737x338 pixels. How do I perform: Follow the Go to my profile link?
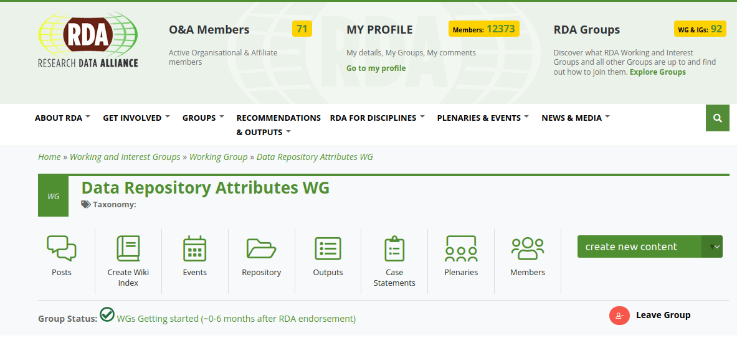(376, 68)
